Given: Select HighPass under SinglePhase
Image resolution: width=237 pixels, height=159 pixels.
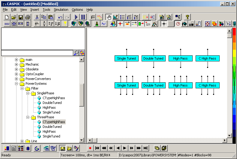Looking at the screenshot, I should [x=49, y=107].
